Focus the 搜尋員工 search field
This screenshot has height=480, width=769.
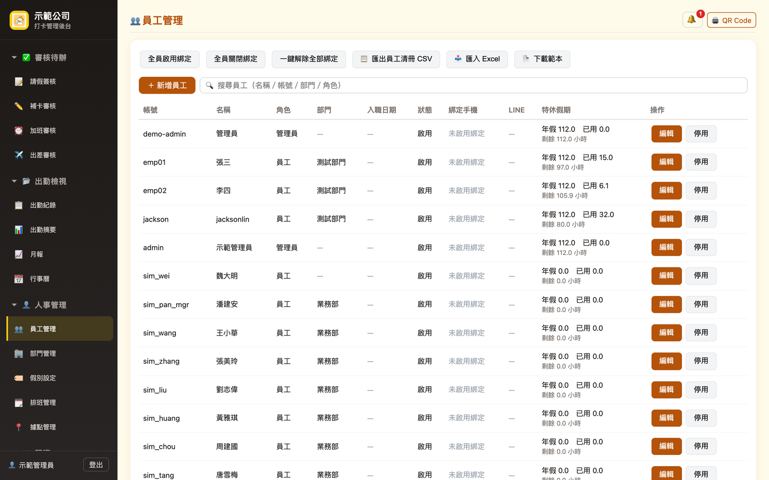(473, 85)
